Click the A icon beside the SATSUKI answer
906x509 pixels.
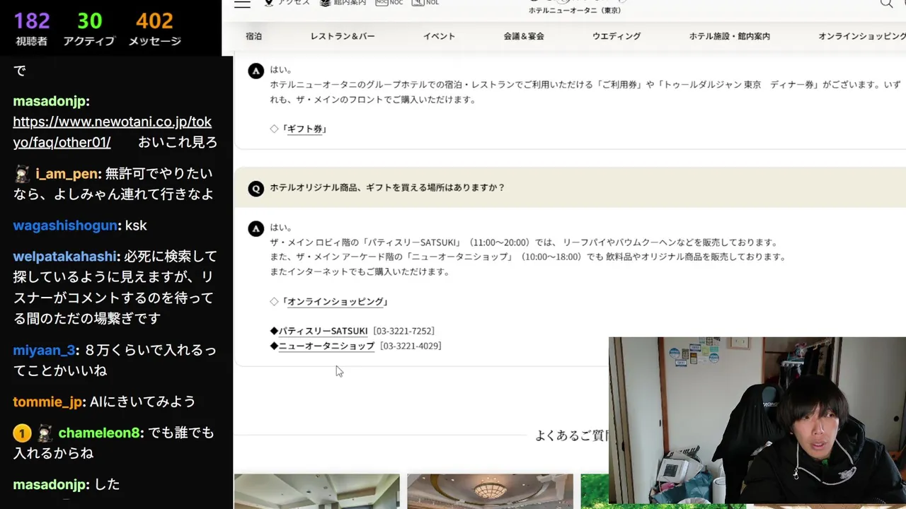click(256, 228)
